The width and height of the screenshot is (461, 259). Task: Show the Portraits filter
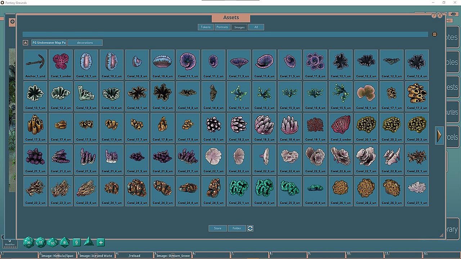pyautogui.click(x=222, y=27)
